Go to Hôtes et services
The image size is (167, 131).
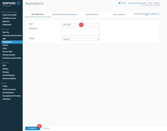(x=9, y=89)
